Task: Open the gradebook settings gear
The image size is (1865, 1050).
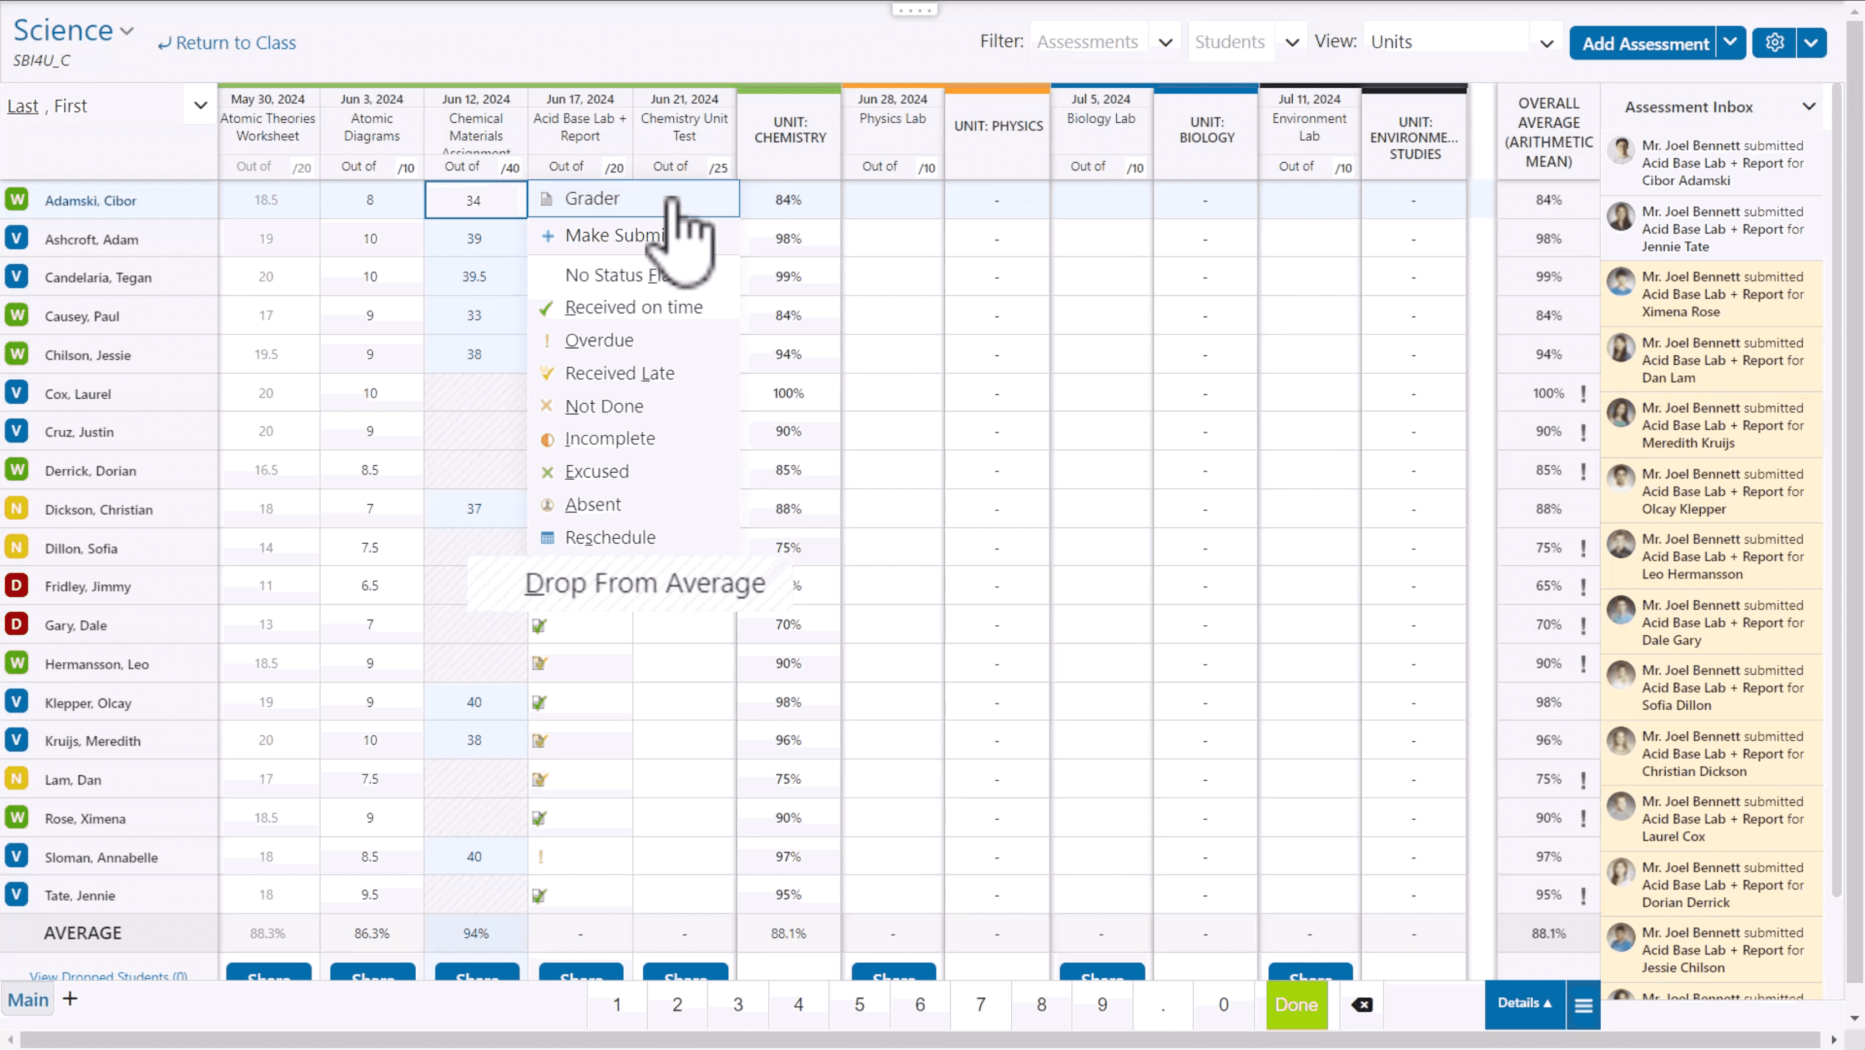Action: coord(1774,43)
